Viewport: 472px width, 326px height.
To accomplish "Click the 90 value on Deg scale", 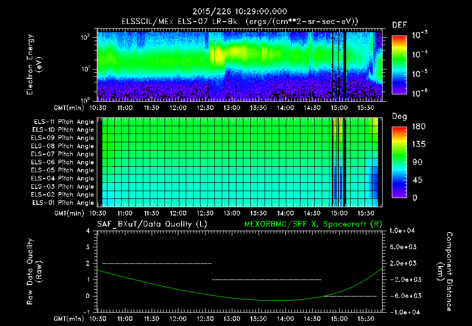I will tap(418, 163).
